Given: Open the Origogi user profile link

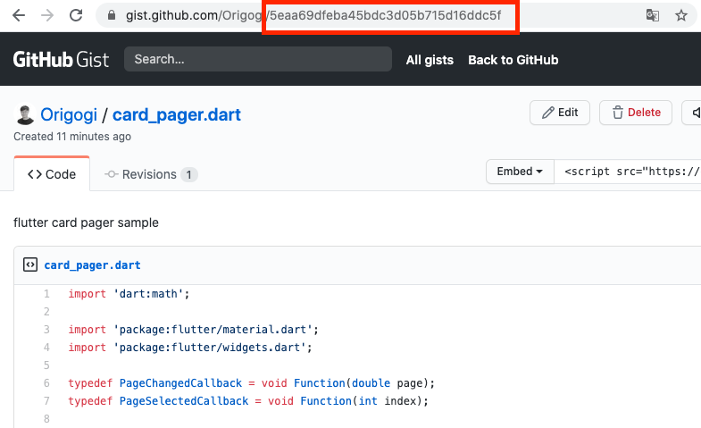Looking at the screenshot, I should pos(69,115).
